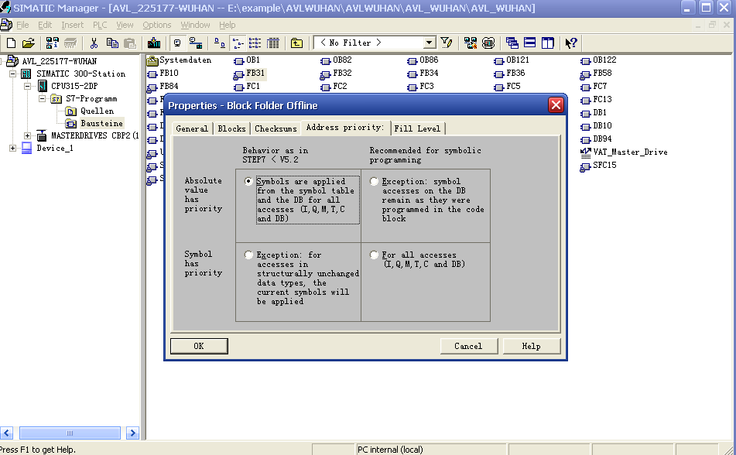The width and height of the screenshot is (736, 455).
Task: Select Quellen folder in project tree
Action: (x=90, y=111)
